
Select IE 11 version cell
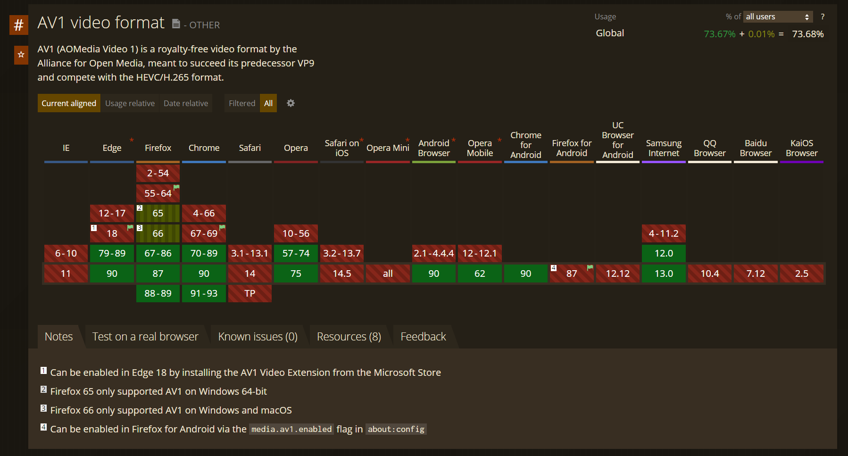point(66,274)
